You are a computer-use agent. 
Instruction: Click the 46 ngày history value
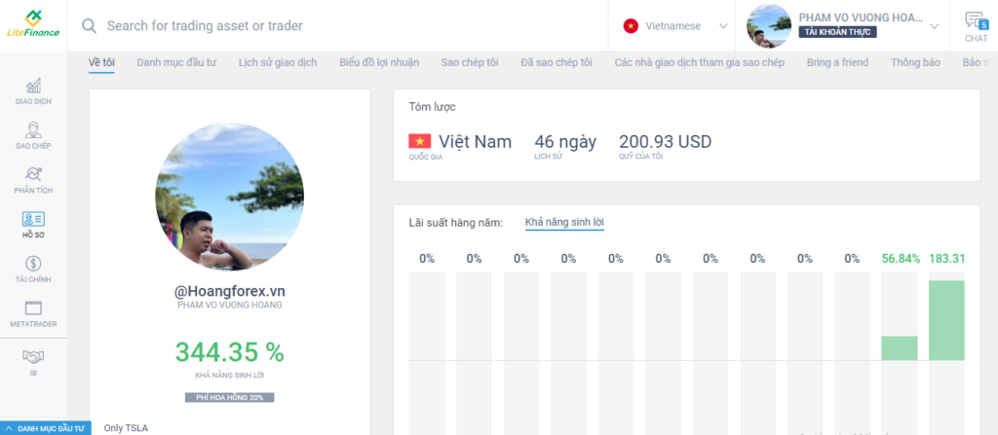[565, 142]
